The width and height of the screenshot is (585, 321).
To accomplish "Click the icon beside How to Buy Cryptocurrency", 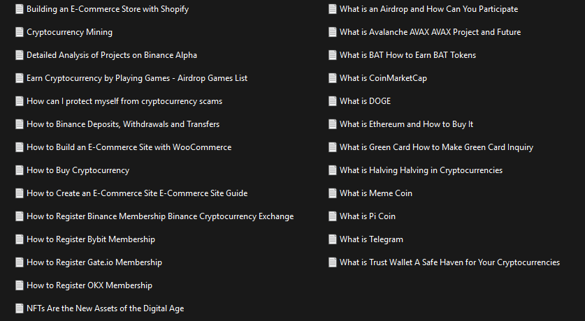I will [x=20, y=170].
